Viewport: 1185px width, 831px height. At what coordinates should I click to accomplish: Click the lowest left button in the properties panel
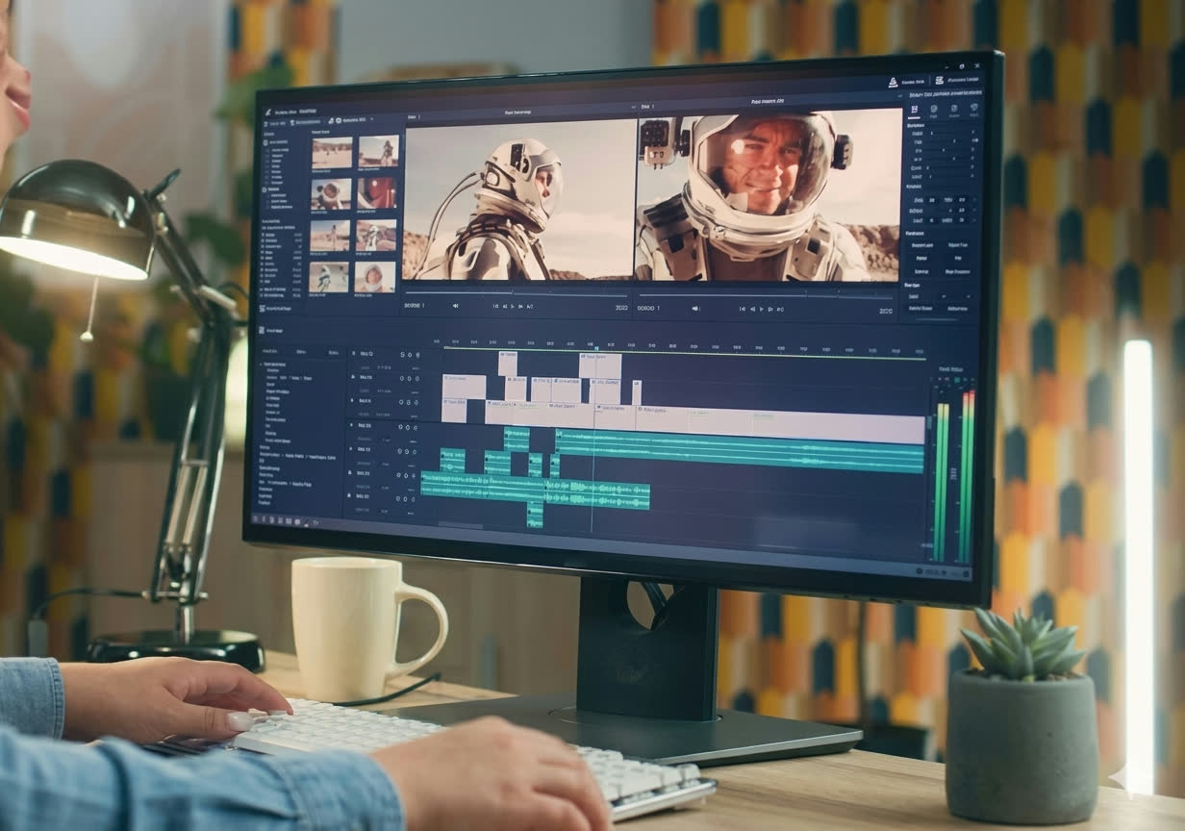tap(921, 309)
